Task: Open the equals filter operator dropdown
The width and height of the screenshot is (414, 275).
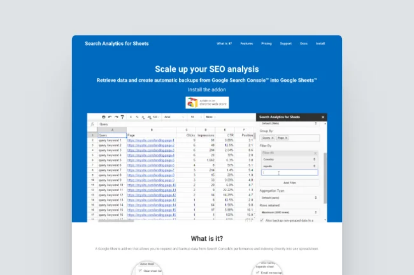Action: 289,166
